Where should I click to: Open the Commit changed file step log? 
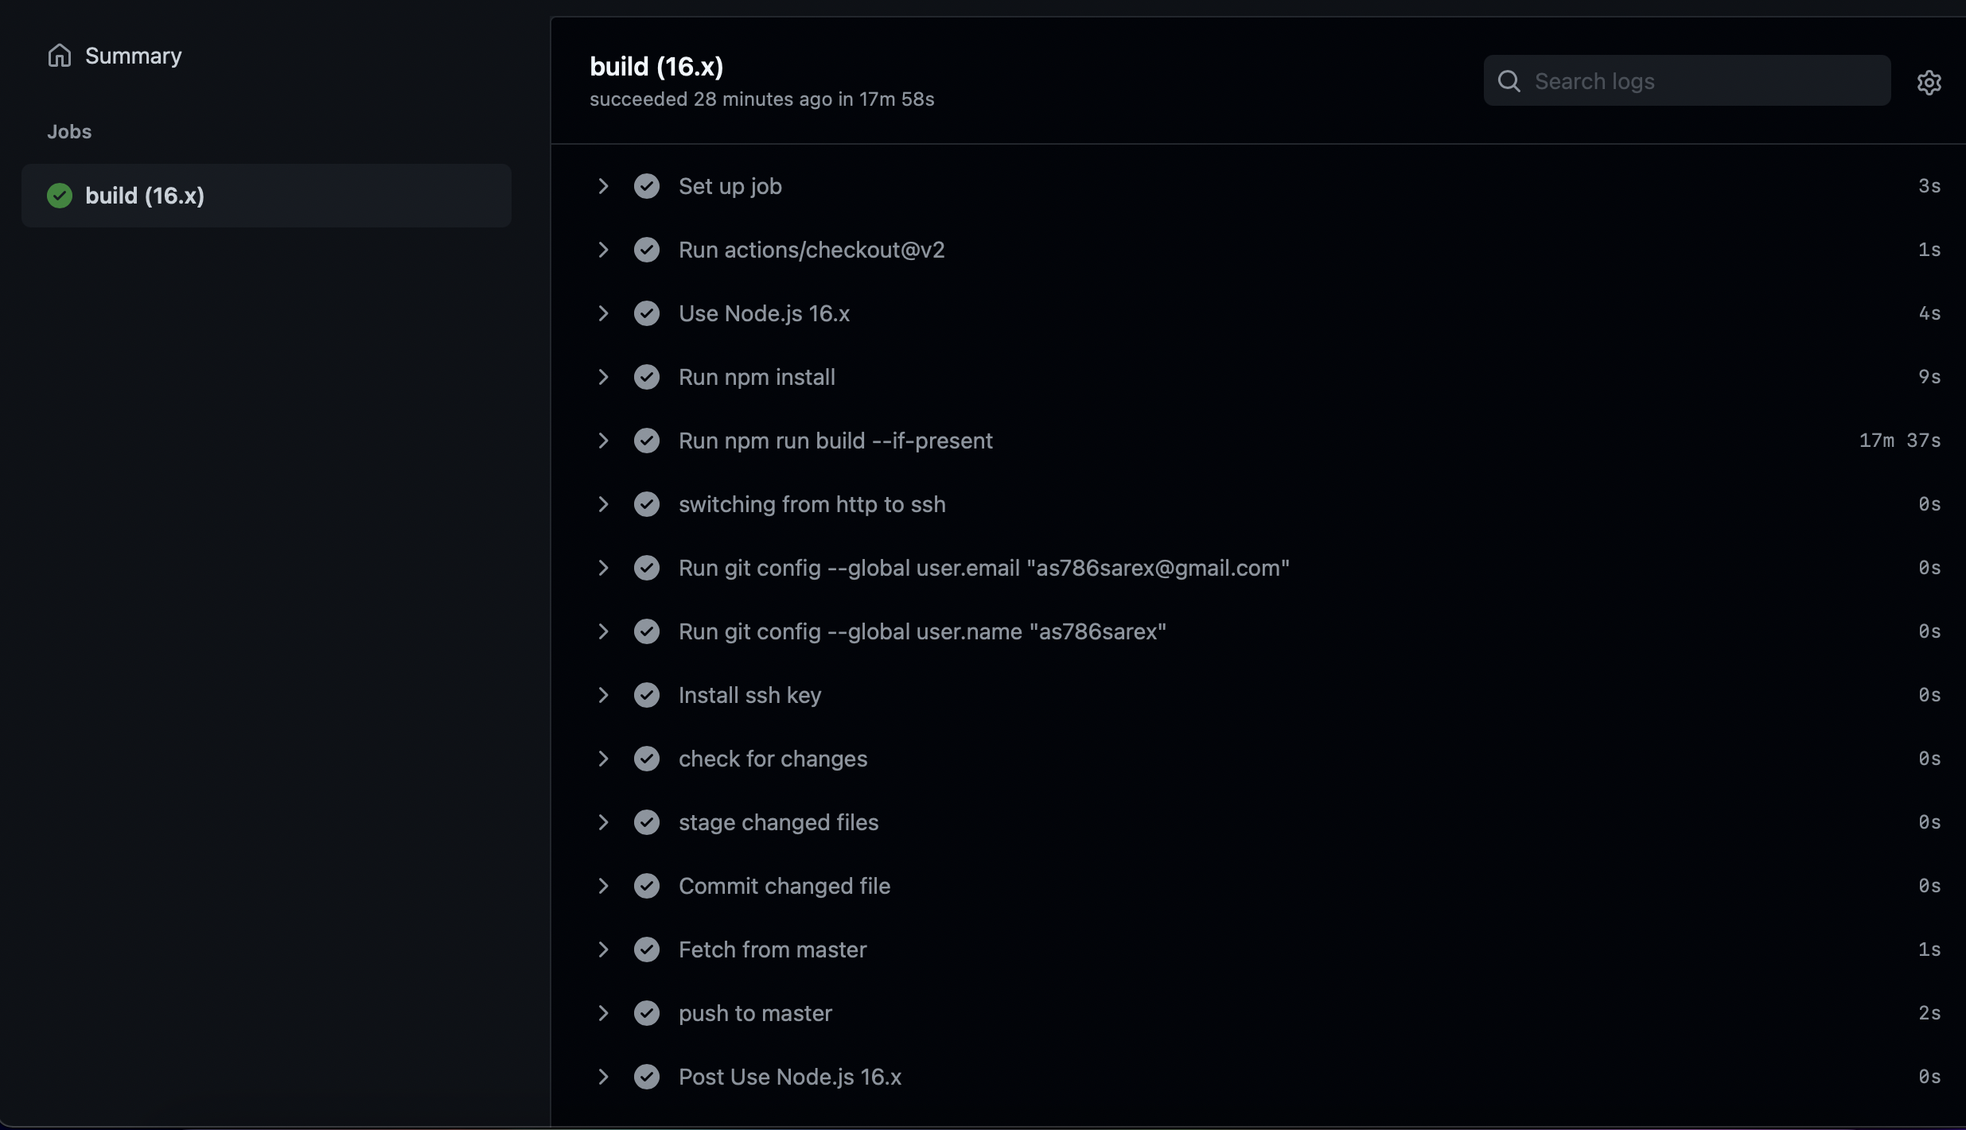point(784,886)
